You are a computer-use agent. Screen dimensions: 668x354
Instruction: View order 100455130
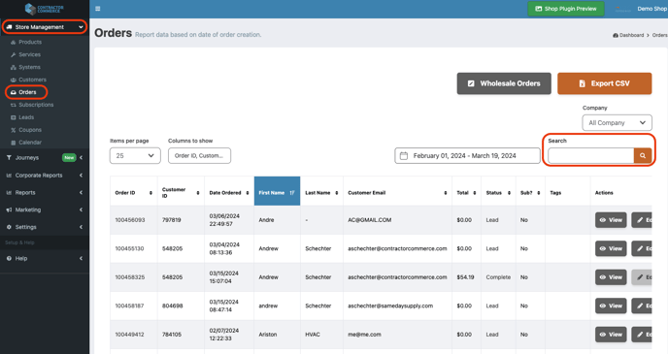(611, 248)
